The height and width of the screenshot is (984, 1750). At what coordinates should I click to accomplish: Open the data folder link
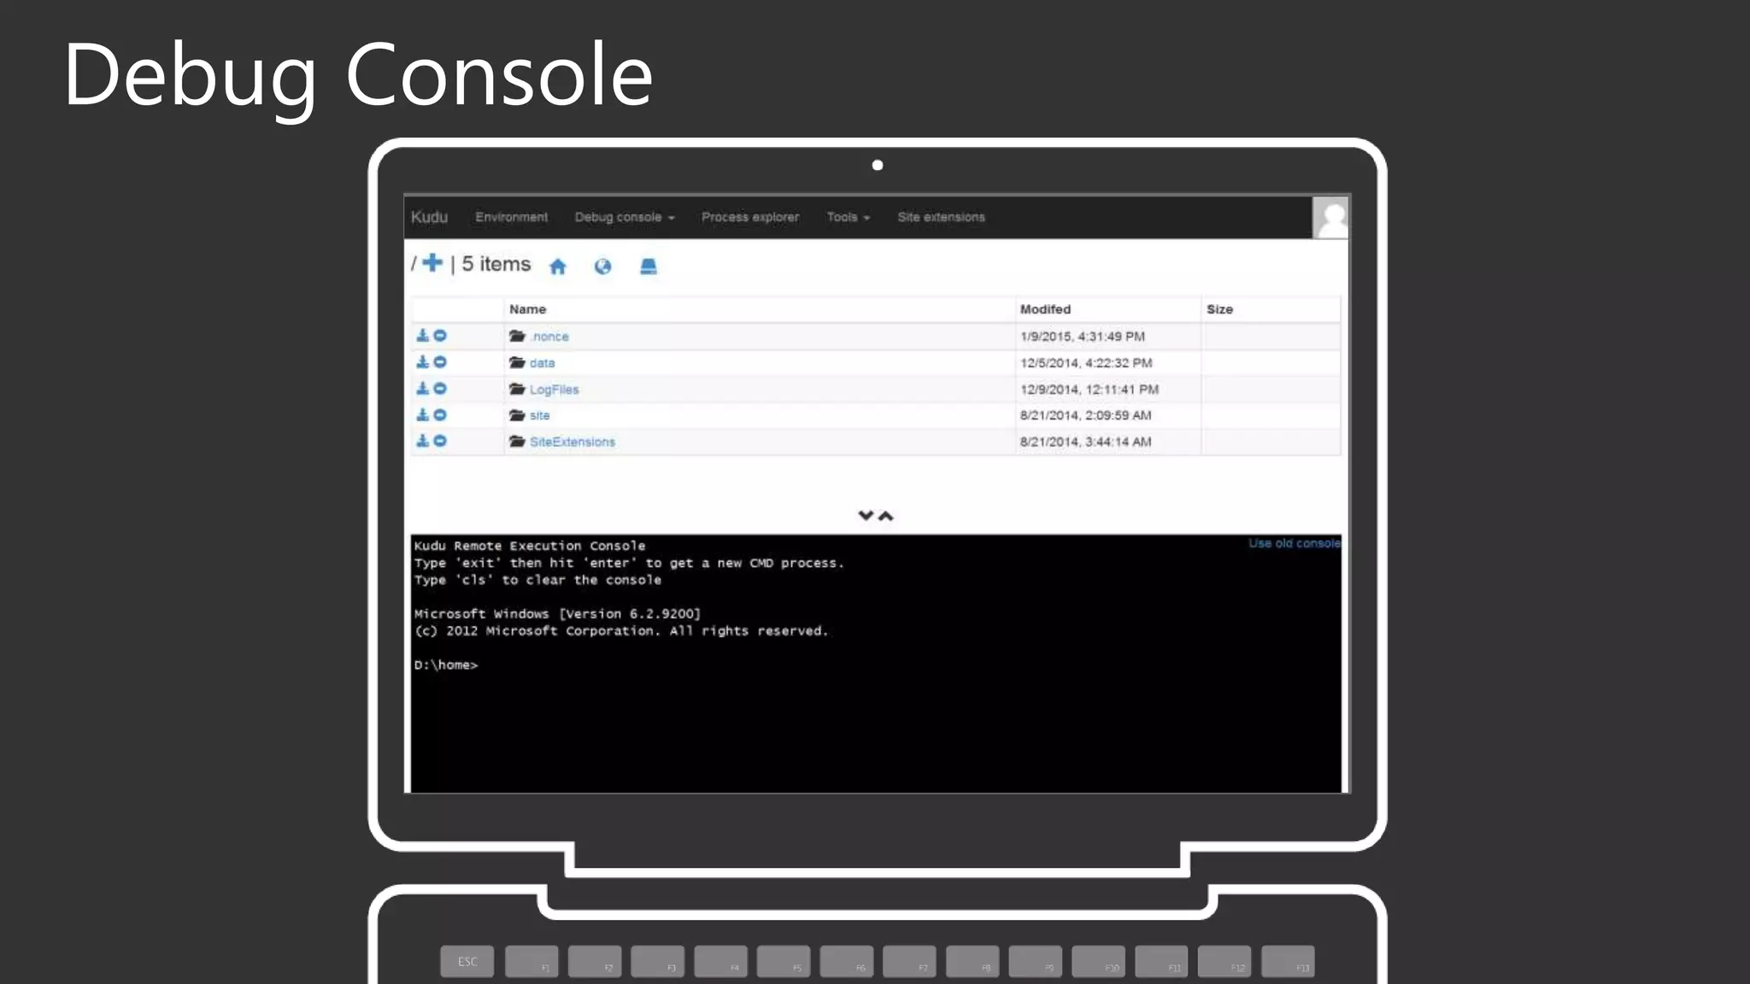click(x=542, y=363)
